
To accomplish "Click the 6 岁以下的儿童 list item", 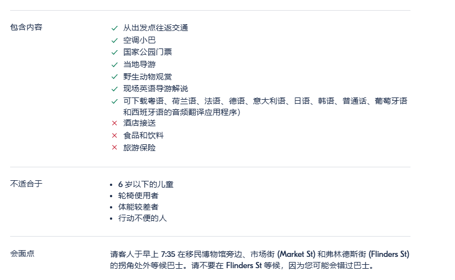I will [145, 184].
